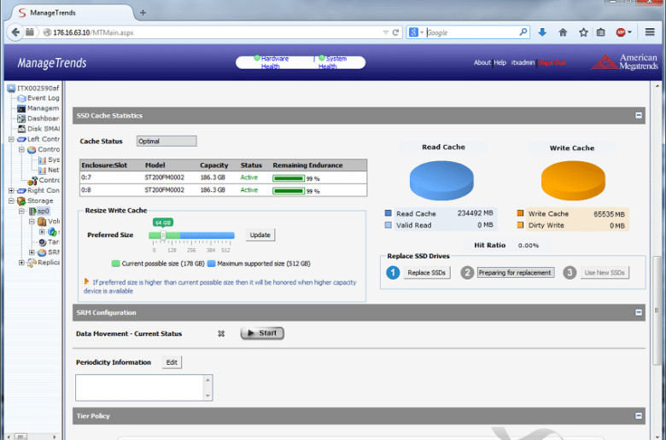
Task: Go back with the browser back arrow
Action: 15,32
